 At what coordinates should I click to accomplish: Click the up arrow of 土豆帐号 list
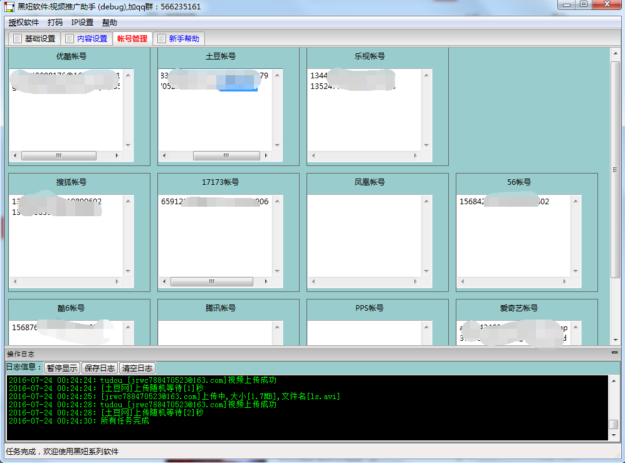[x=277, y=75]
